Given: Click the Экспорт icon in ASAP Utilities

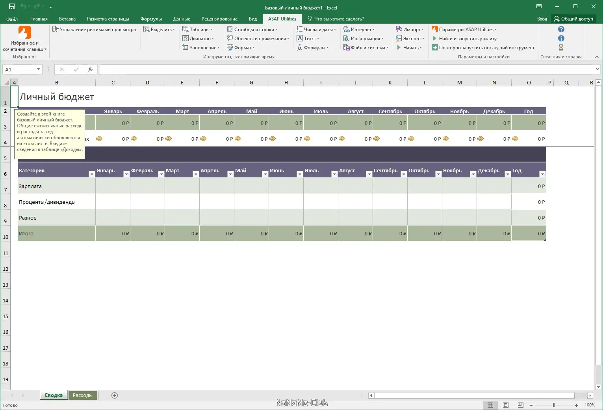Looking at the screenshot, I should point(399,38).
